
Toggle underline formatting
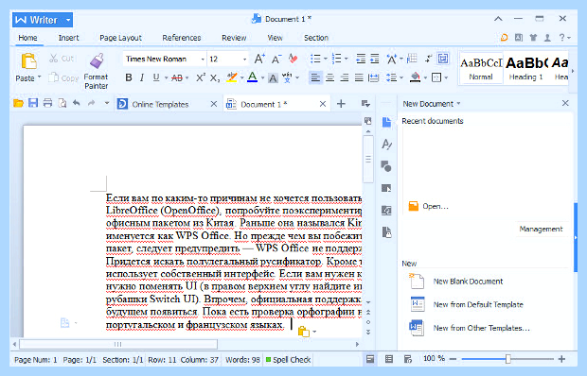(x=156, y=77)
